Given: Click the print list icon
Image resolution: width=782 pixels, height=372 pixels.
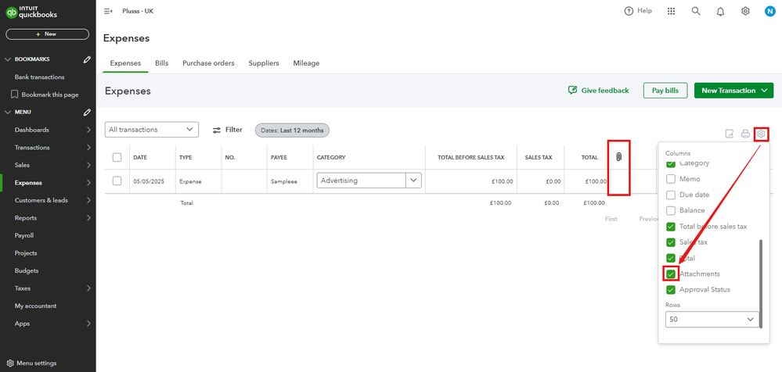Looking at the screenshot, I should point(745,134).
